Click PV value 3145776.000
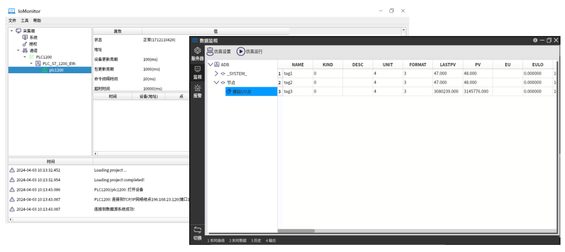565x252 pixels. pos(477,91)
